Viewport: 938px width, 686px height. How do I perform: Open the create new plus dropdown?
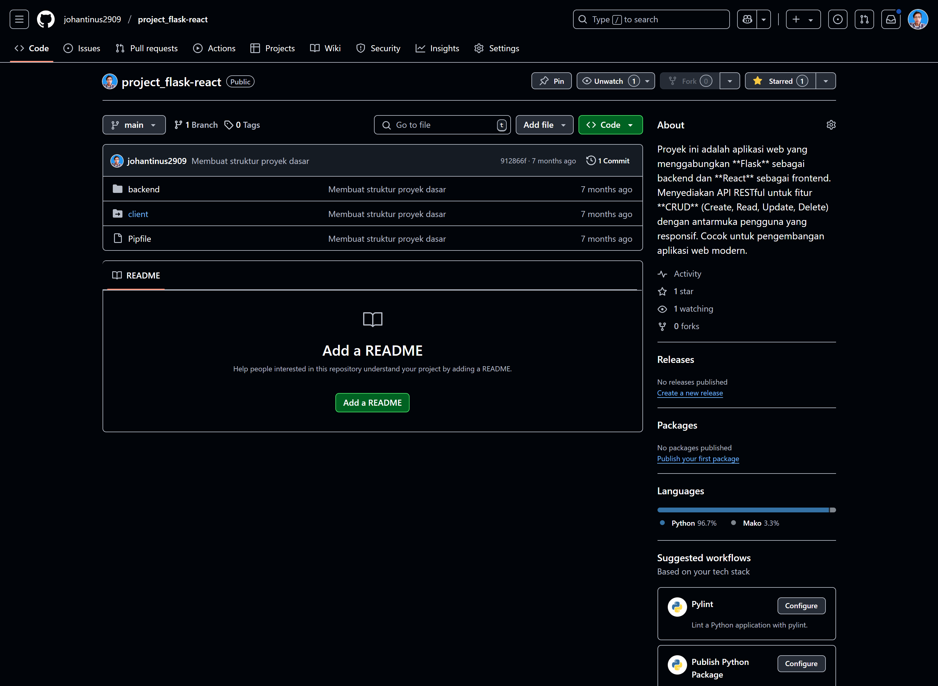pyautogui.click(x=803, y=19)
